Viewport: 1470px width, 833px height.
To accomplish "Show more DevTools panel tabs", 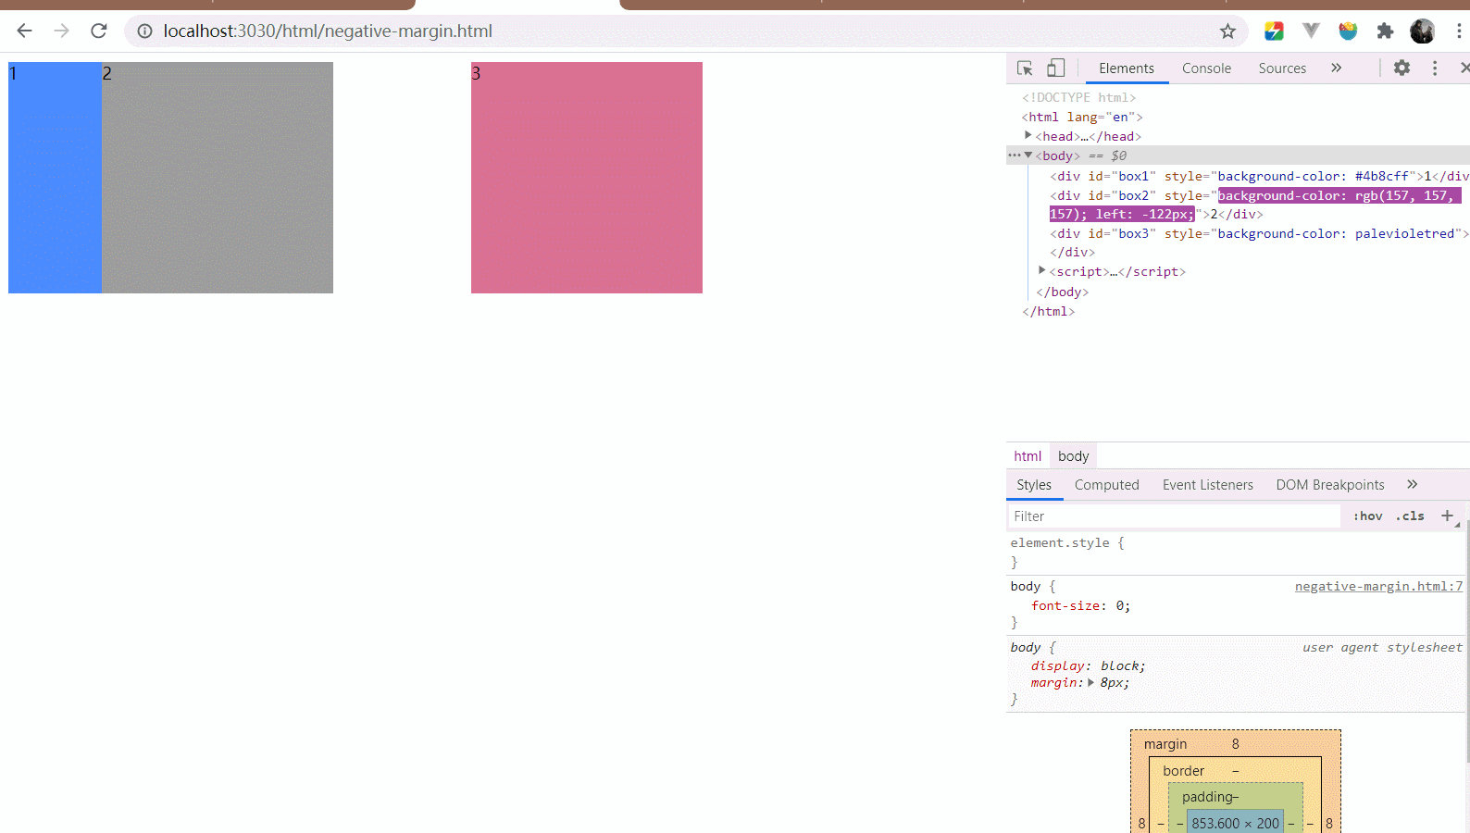I will pyautogui.click(x=1336, y=68).
